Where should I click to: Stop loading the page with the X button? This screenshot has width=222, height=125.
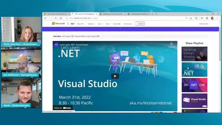coord(55,18)
